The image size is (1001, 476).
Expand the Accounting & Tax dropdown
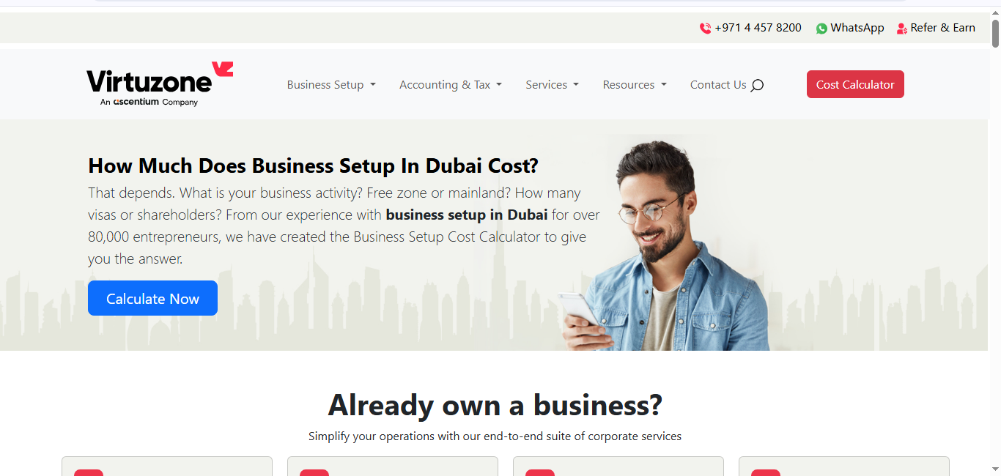click(x=451, y=85)
